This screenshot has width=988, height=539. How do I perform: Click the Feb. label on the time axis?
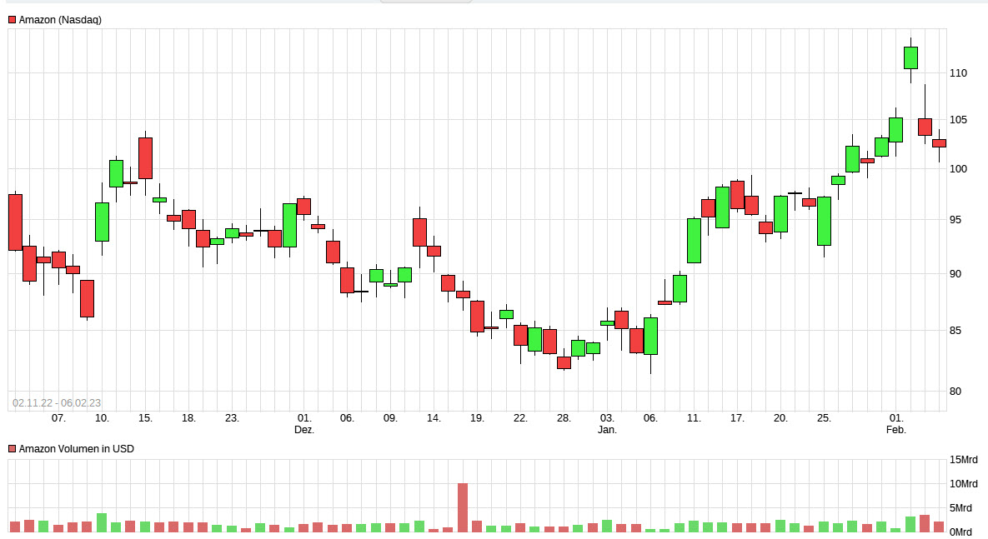pyautogui.click(x=896, y=430)
